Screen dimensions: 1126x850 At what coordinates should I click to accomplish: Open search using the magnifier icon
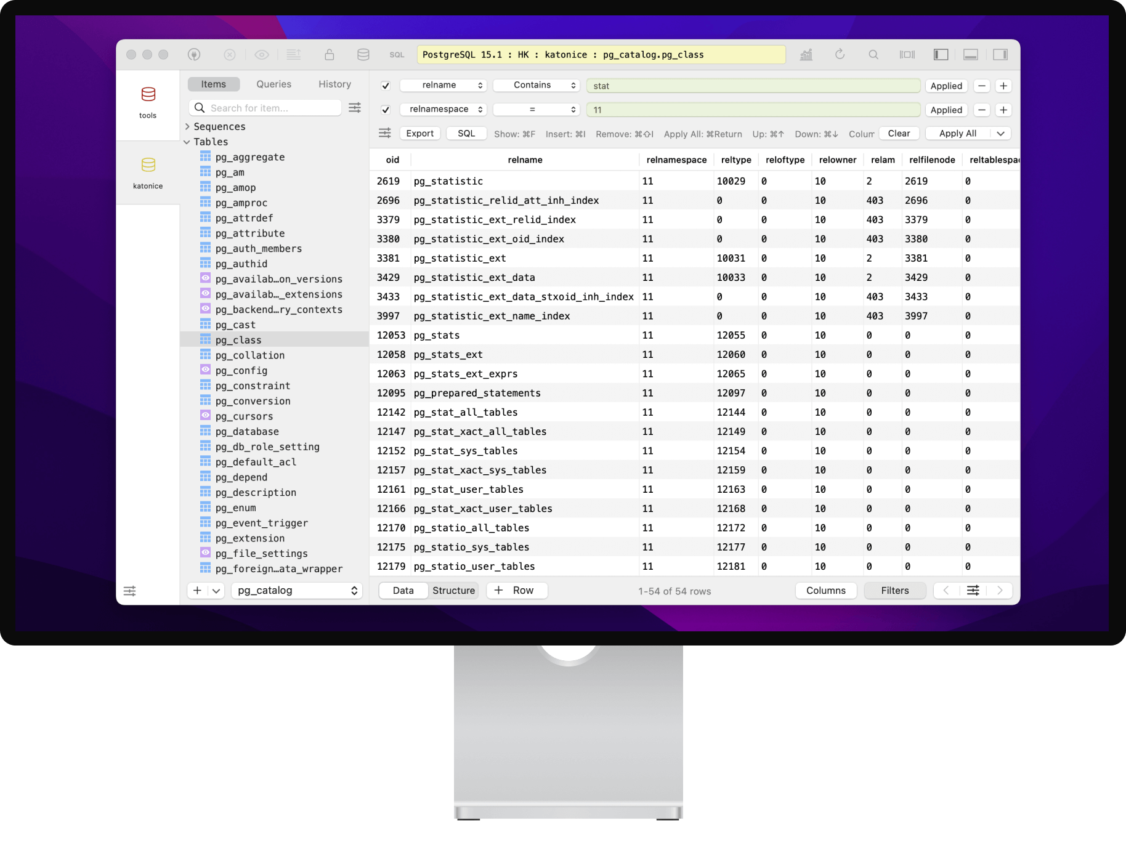[x=873, y=54]
